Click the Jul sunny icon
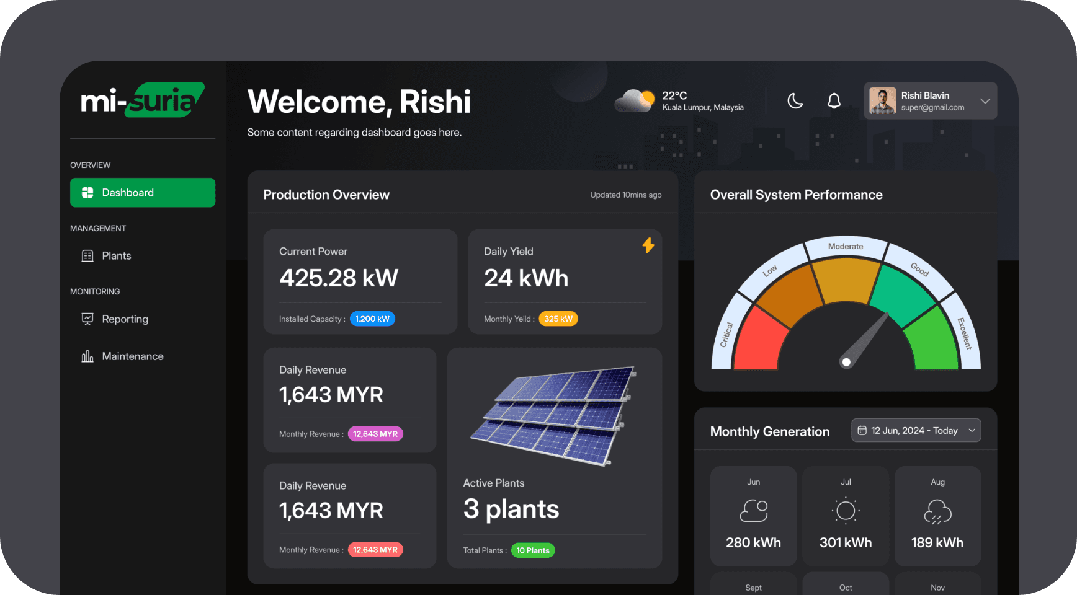This screenshot has height=595, width=1077. click(846, 511)
